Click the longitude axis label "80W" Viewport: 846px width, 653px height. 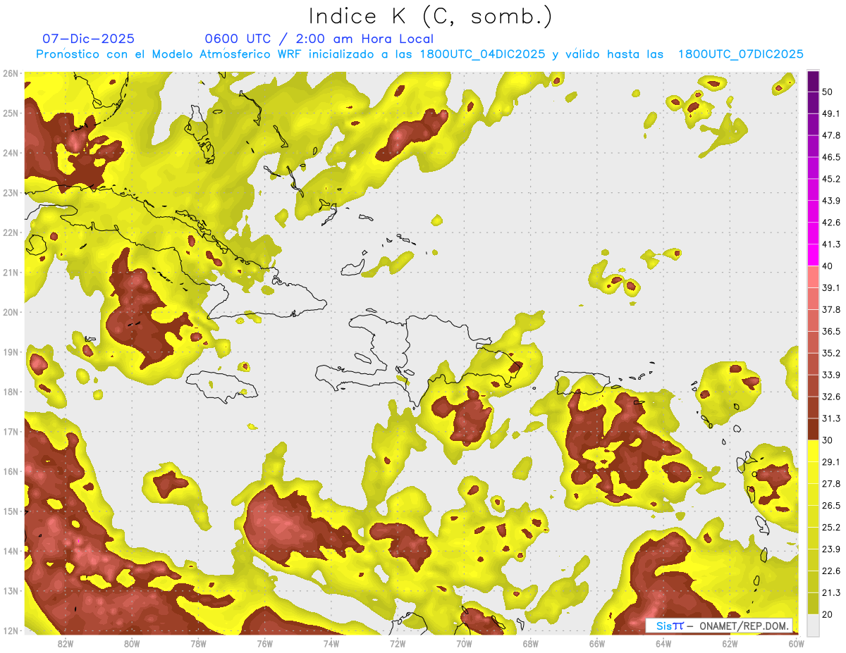[132, 643]
